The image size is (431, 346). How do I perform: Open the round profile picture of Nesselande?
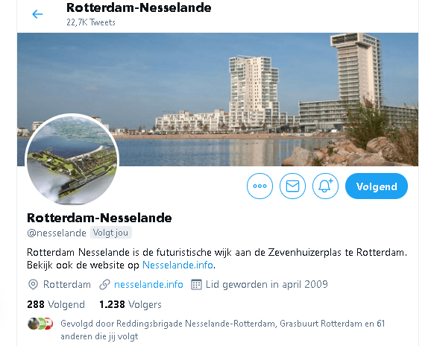72,160
